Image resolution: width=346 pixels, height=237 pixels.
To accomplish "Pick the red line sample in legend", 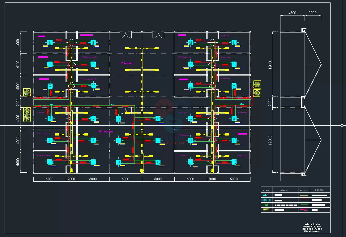I will tap(303, 200).
